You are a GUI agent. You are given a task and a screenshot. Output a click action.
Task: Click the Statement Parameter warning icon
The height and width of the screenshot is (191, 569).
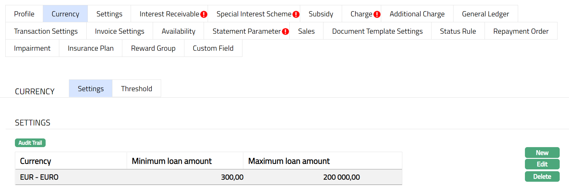[x=285, y=32]
